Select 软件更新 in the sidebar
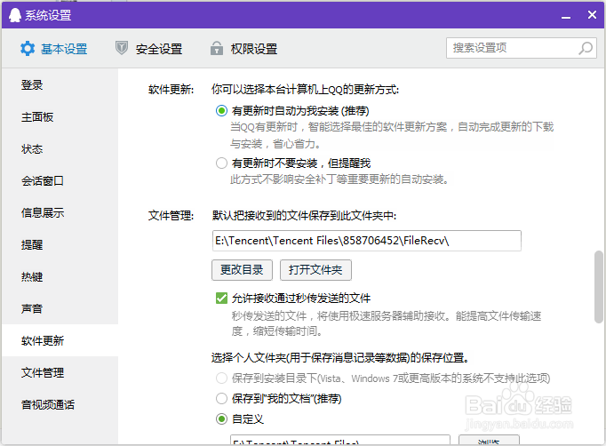Viewport: 606px width, 446px height. [60, 340]
